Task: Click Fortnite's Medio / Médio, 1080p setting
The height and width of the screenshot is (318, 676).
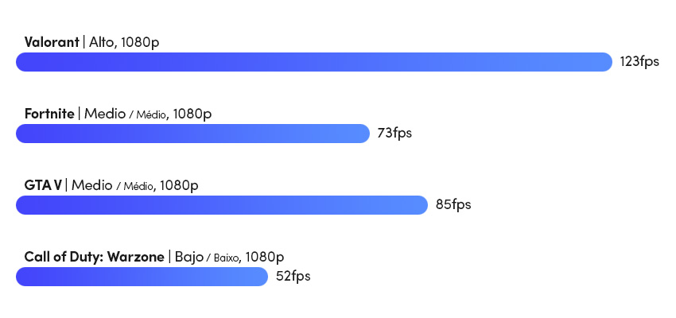Action: 148,114
